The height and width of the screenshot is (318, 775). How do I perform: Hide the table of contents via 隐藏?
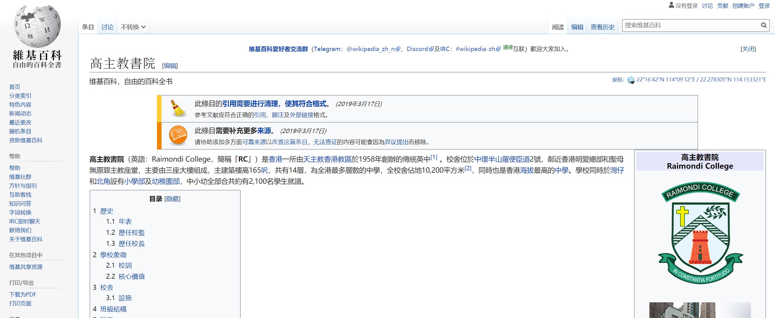tap(172, 199)
